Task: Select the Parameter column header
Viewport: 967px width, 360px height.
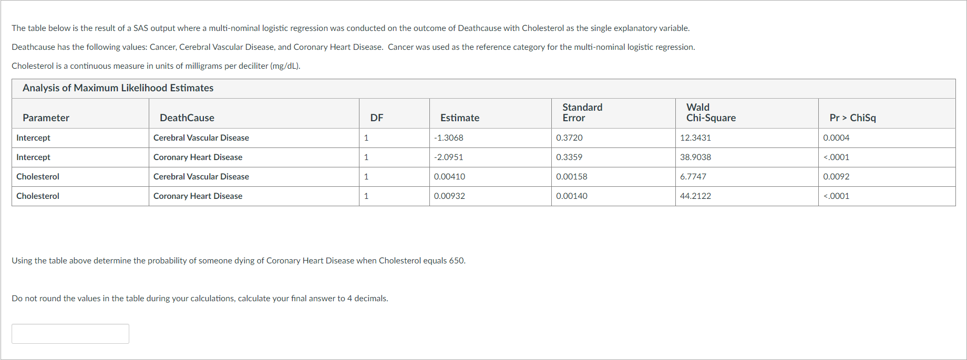Action: coord(46,118)
